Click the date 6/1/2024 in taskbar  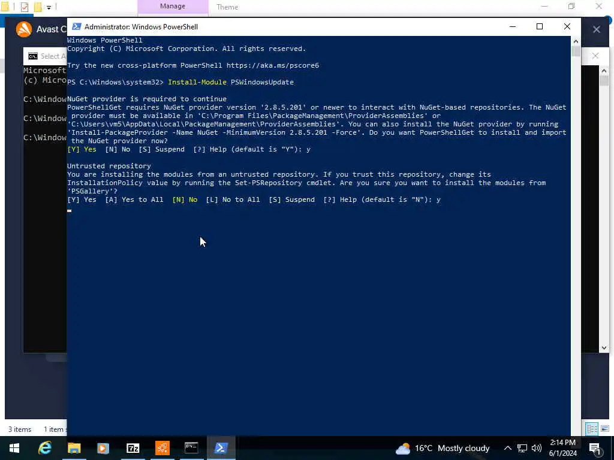tap(562, 453)
